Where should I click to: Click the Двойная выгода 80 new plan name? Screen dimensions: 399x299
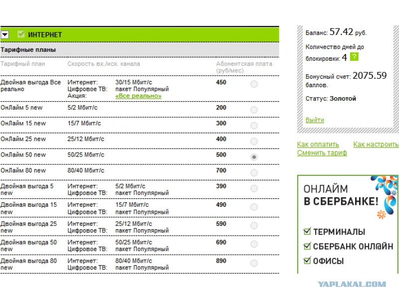pos(28,264)
